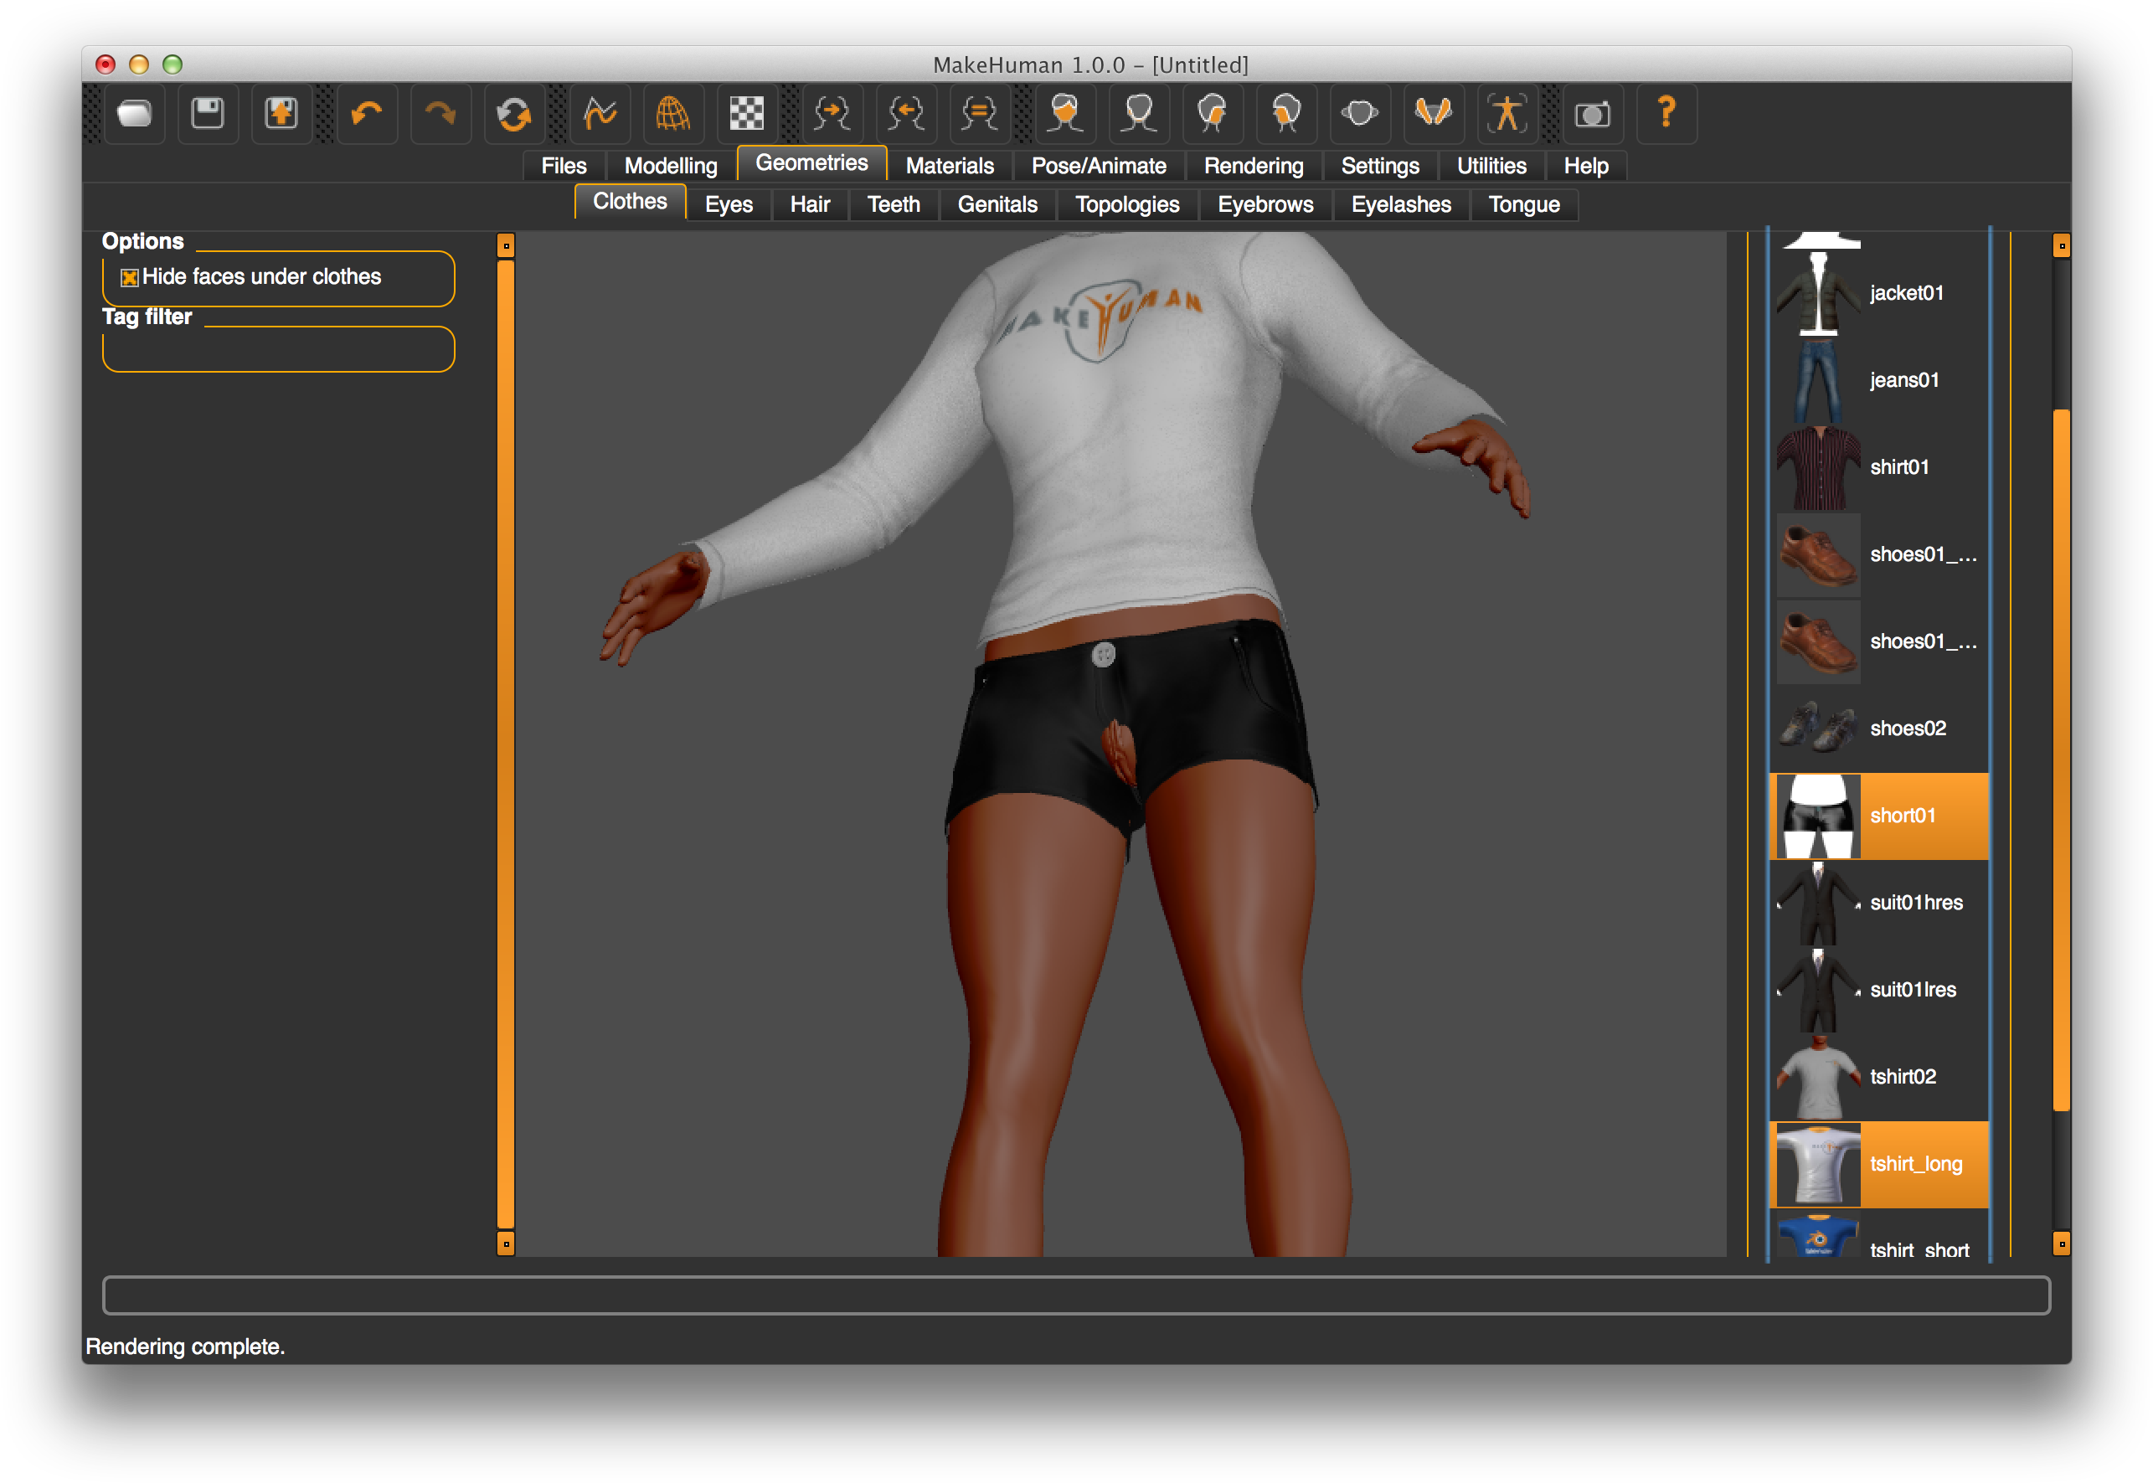Screen dimensions: 2153x1483
Task: Click the global full-body camera icon
Action: pyautogui.click(x=1507, y=113)
